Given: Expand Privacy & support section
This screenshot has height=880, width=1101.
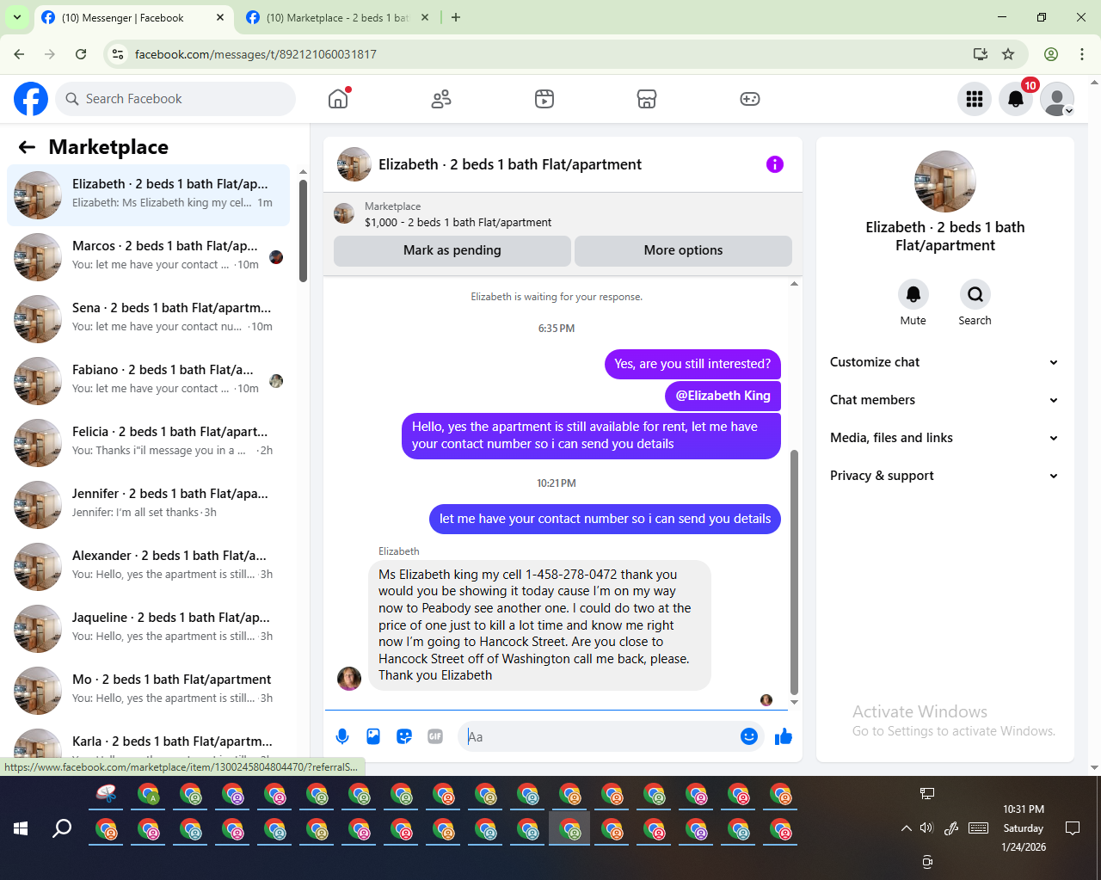Looking at the screenshot, I should click(944, 476).
